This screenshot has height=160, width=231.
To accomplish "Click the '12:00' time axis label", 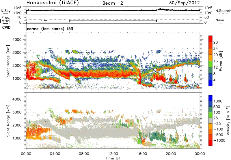I will [113, 154].
